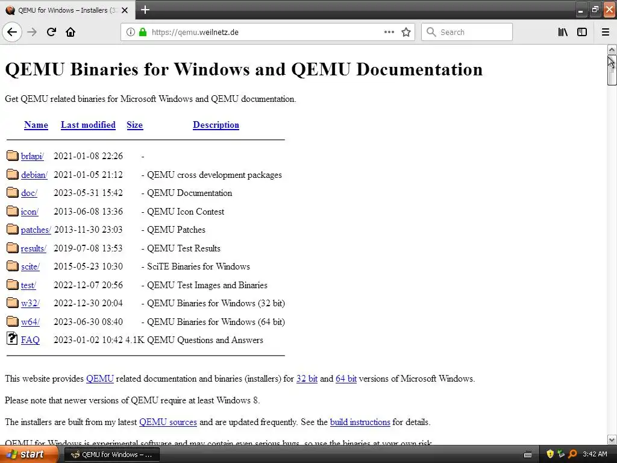
Task: Click the page heading 'QEMU Binaries for Windows'
Action: click(x=128, y=69)
